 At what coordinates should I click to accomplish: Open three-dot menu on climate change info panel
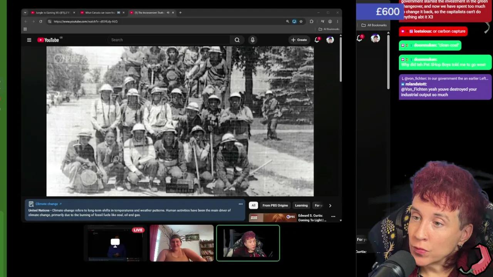241,204
